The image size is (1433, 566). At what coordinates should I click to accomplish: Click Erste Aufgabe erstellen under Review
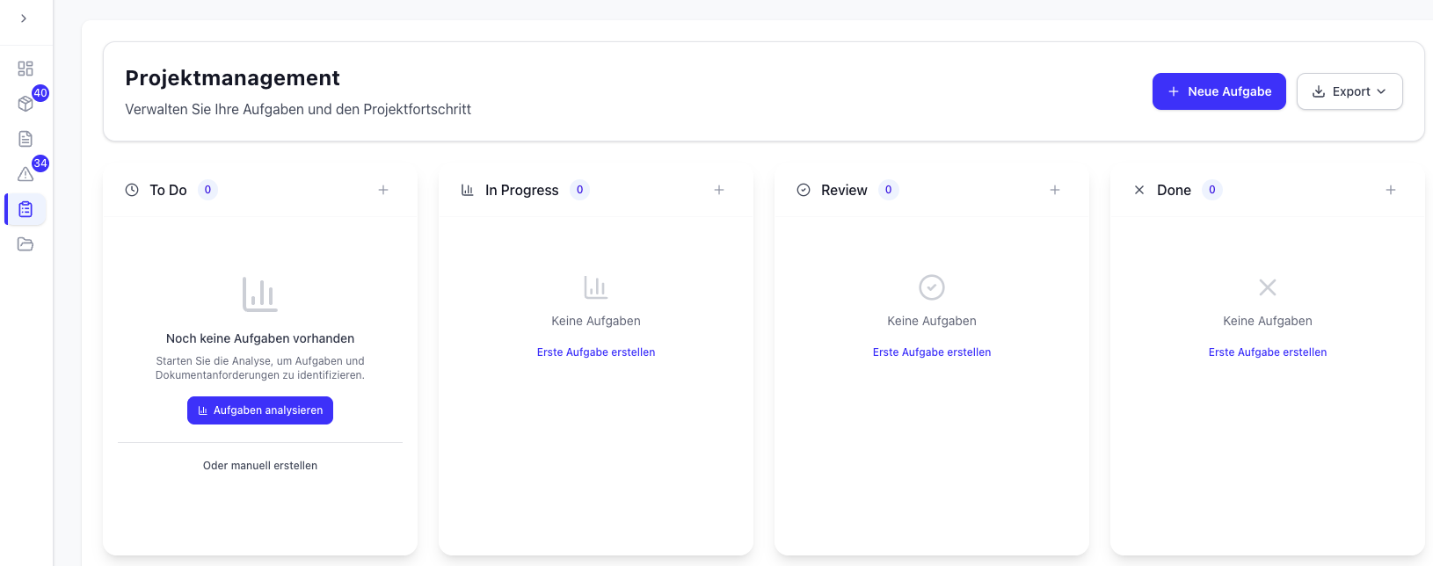tap(932, 352)
